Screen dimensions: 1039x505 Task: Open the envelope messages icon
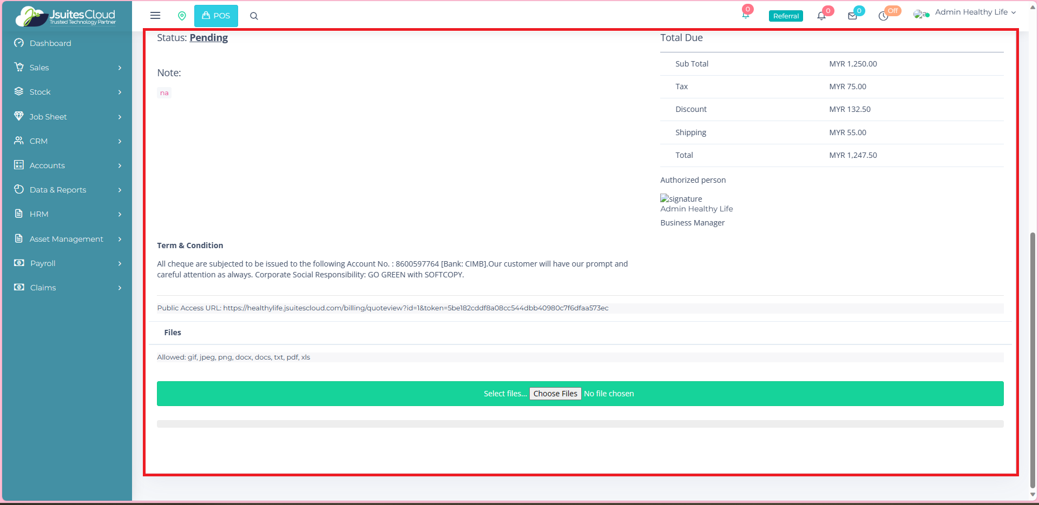tap(852, 16)
